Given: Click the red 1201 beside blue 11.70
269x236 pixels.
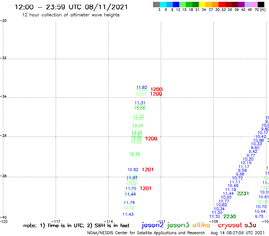Looking at the screenshot, I should coord(145,188).
